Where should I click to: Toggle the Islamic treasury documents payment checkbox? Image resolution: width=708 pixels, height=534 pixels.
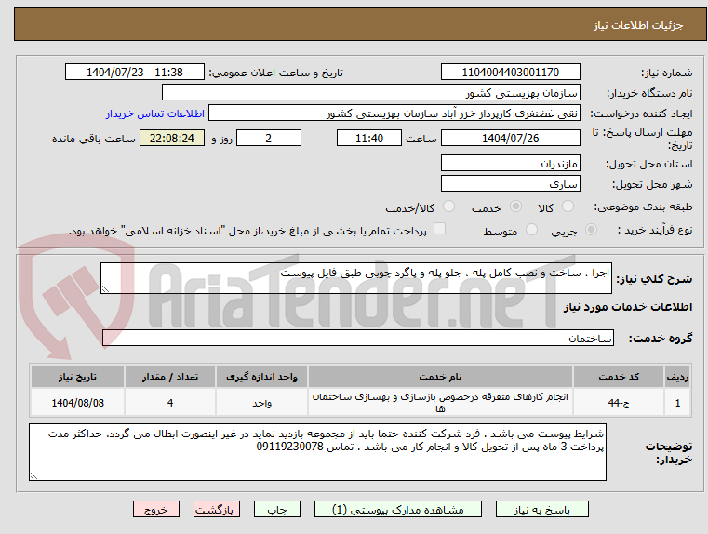[439, 229]
